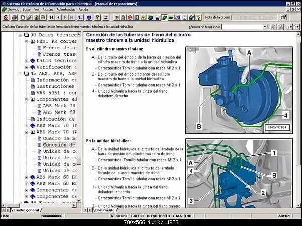This screenshot has height=226, width=302.
Task: Click the checklist checkbox toolbar icon
Action: tap(184, 18)
